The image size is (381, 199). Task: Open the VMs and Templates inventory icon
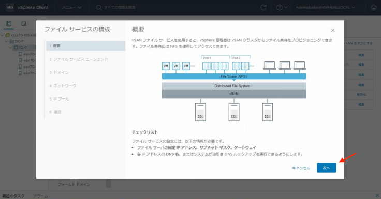coord(24,24)
